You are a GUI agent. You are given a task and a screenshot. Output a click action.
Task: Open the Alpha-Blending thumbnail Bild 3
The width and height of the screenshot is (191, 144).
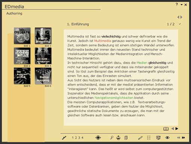[43, 36]
